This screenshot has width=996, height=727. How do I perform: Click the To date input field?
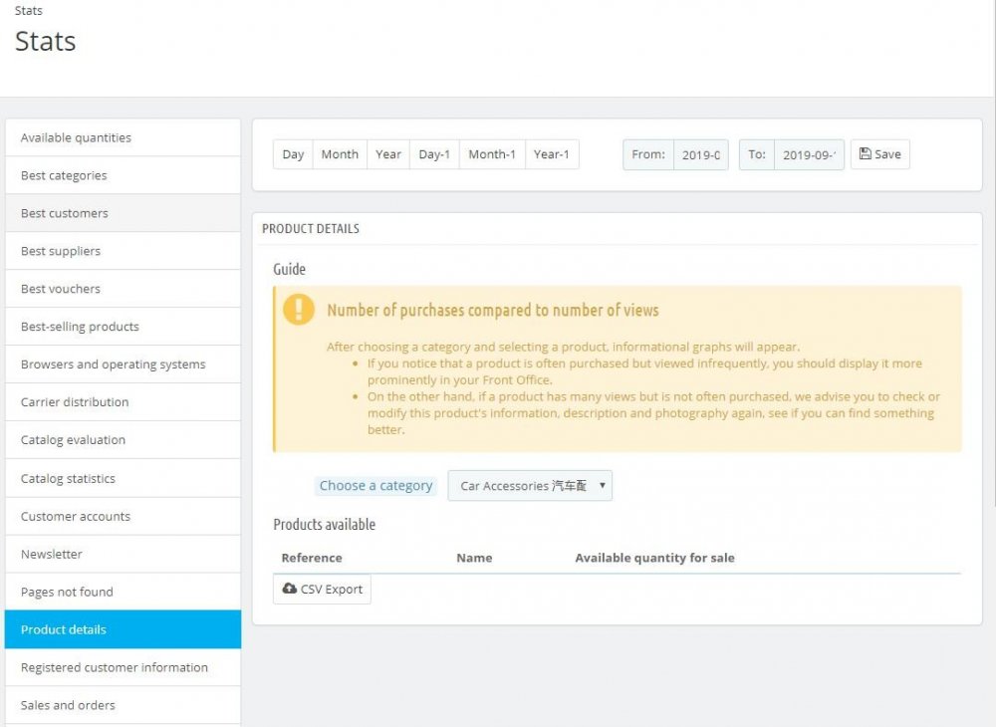(809, 154)
